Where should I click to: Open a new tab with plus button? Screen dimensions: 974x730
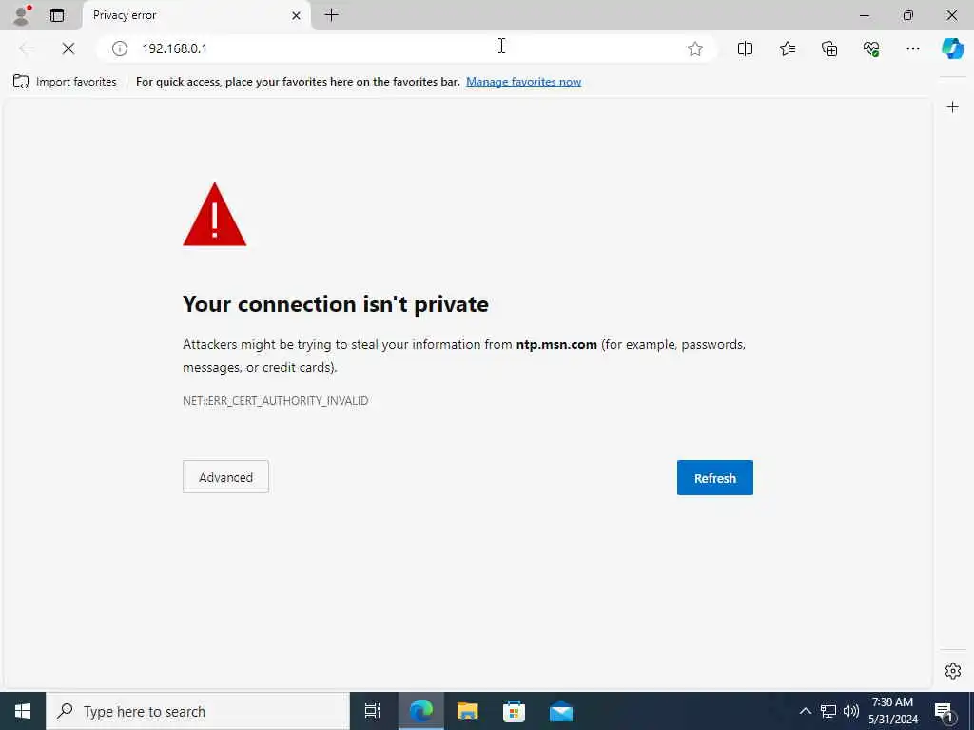(x=332, y=15)
